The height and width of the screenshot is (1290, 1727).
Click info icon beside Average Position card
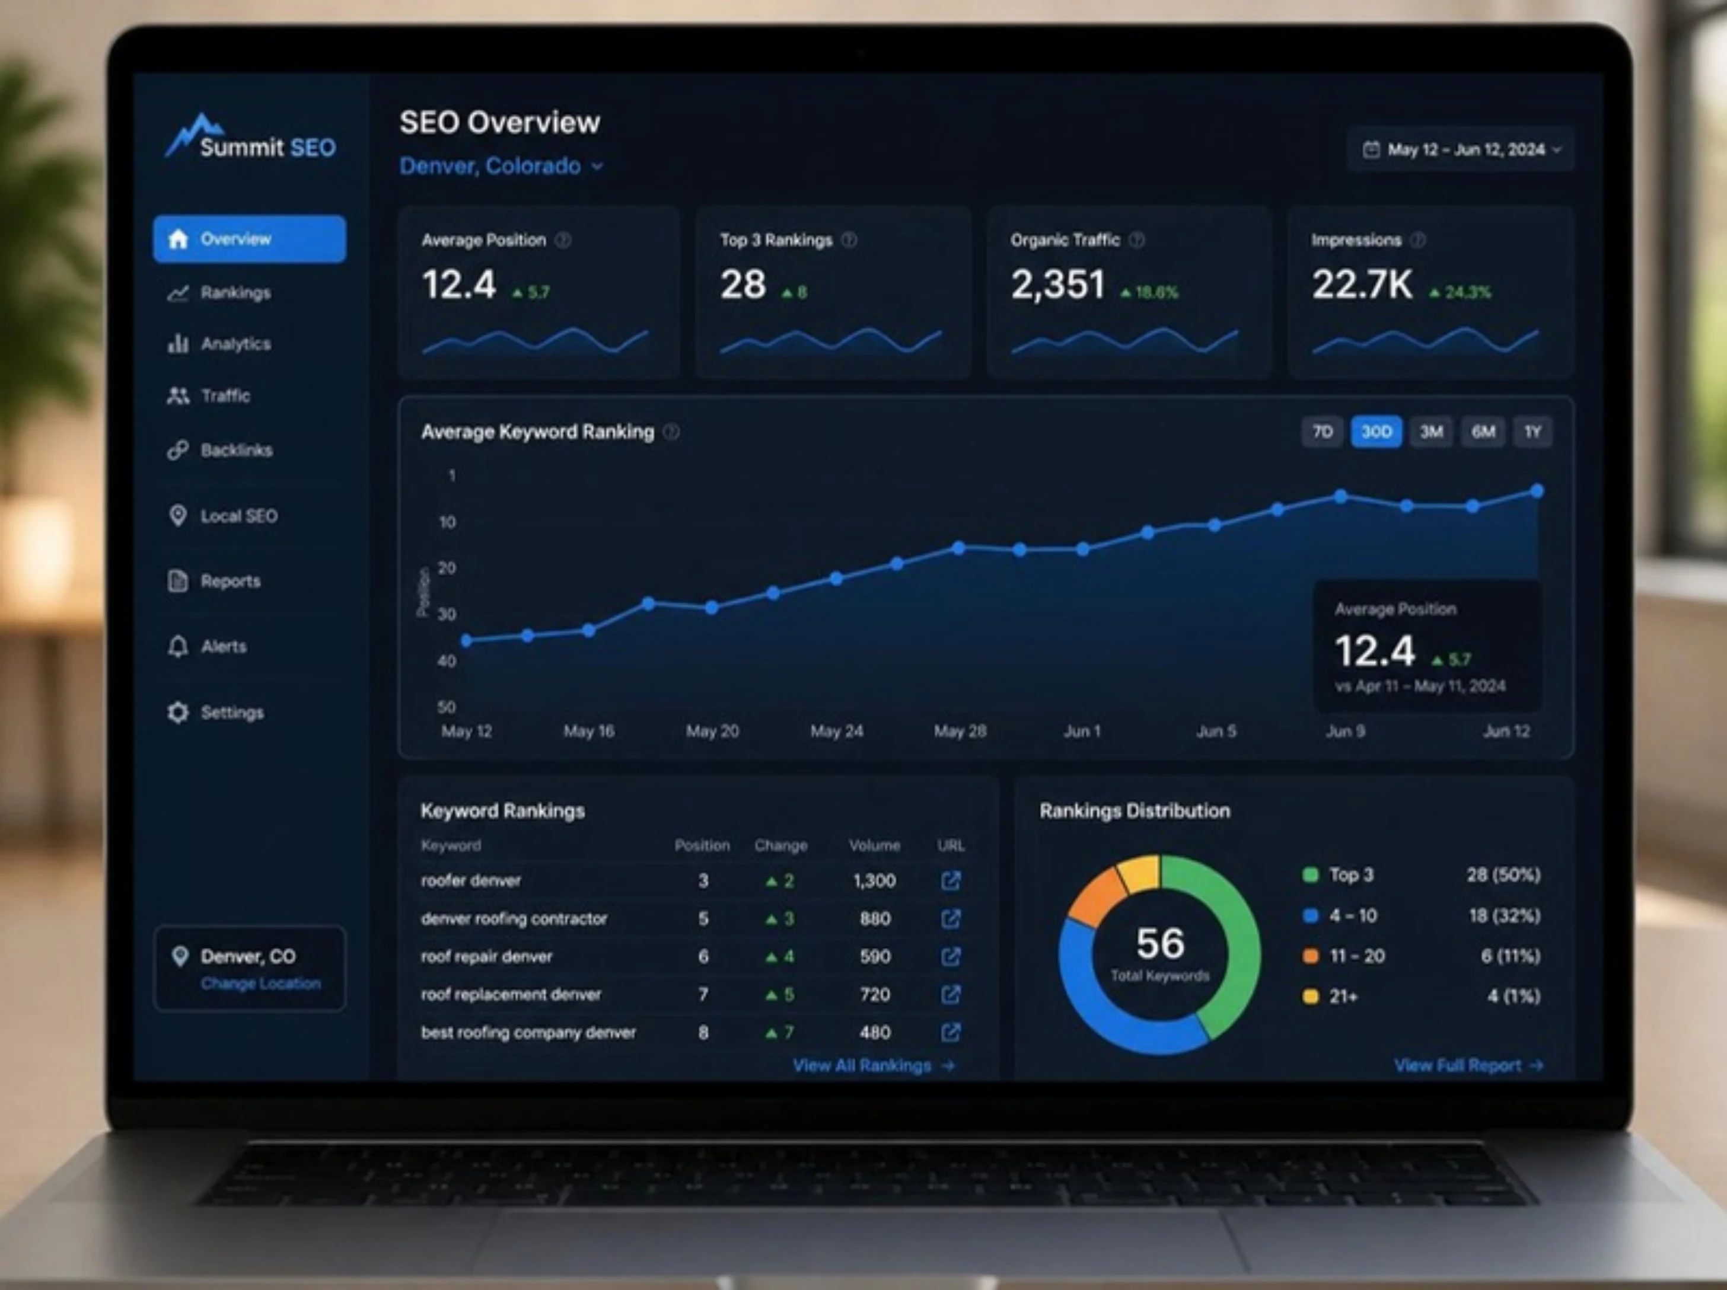(x=563, y=240)
